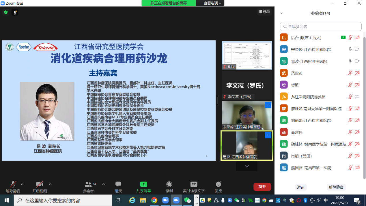Click the 后台 participant avatar
The width and height of the screenshot is (366, 206).
284,38
